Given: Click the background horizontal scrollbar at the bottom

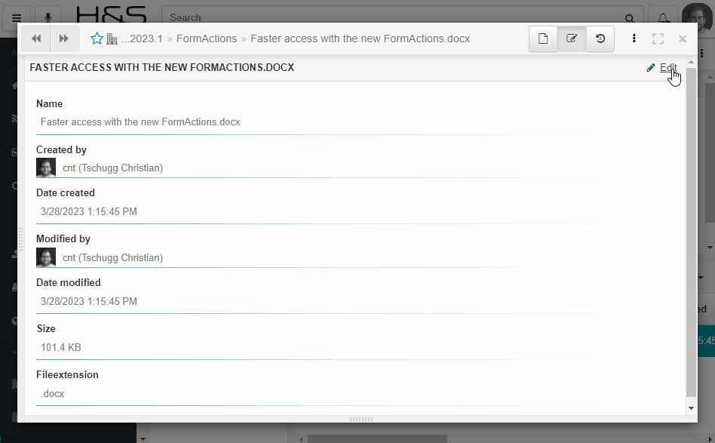Looking at the screenshot, I should pyautogui.click(x=377, y=438).
